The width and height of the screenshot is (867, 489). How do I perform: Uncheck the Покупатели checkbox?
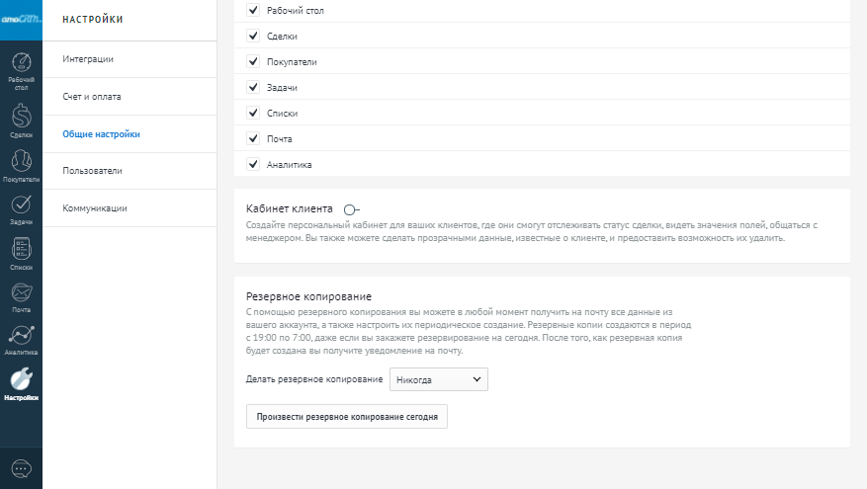coord(253,62)
